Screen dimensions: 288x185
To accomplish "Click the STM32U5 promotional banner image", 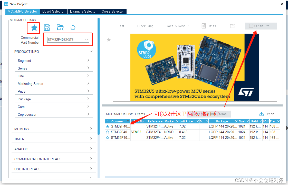I will [195, 67].
